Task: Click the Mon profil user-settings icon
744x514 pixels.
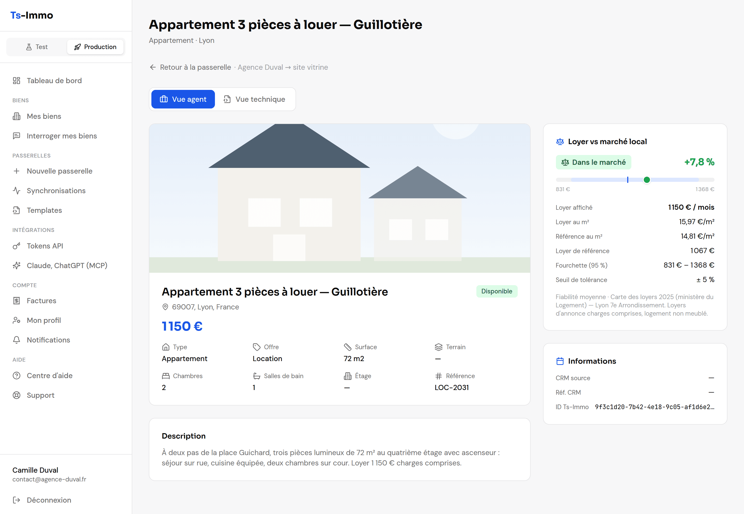Action: pos(17,321)
